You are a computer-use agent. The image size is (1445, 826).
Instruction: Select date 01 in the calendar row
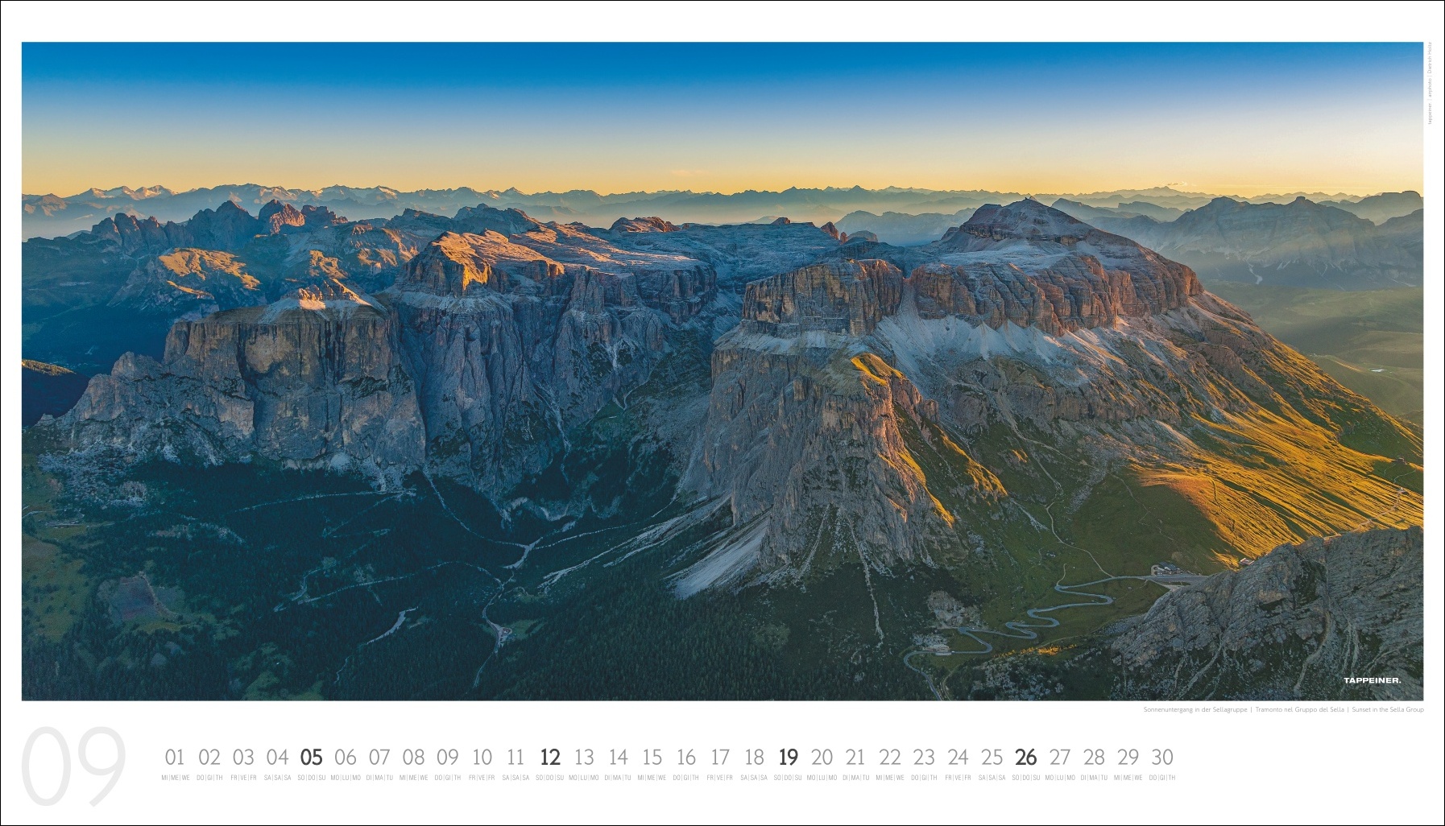175,758
